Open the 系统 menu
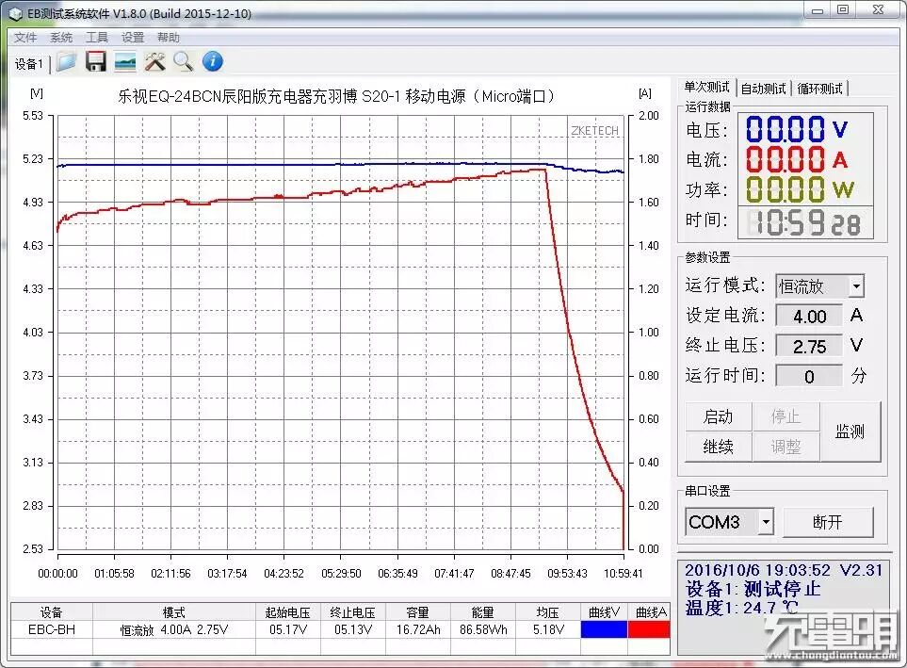The height and width of the screenshot is (668, 907). (x=60, y=38)
